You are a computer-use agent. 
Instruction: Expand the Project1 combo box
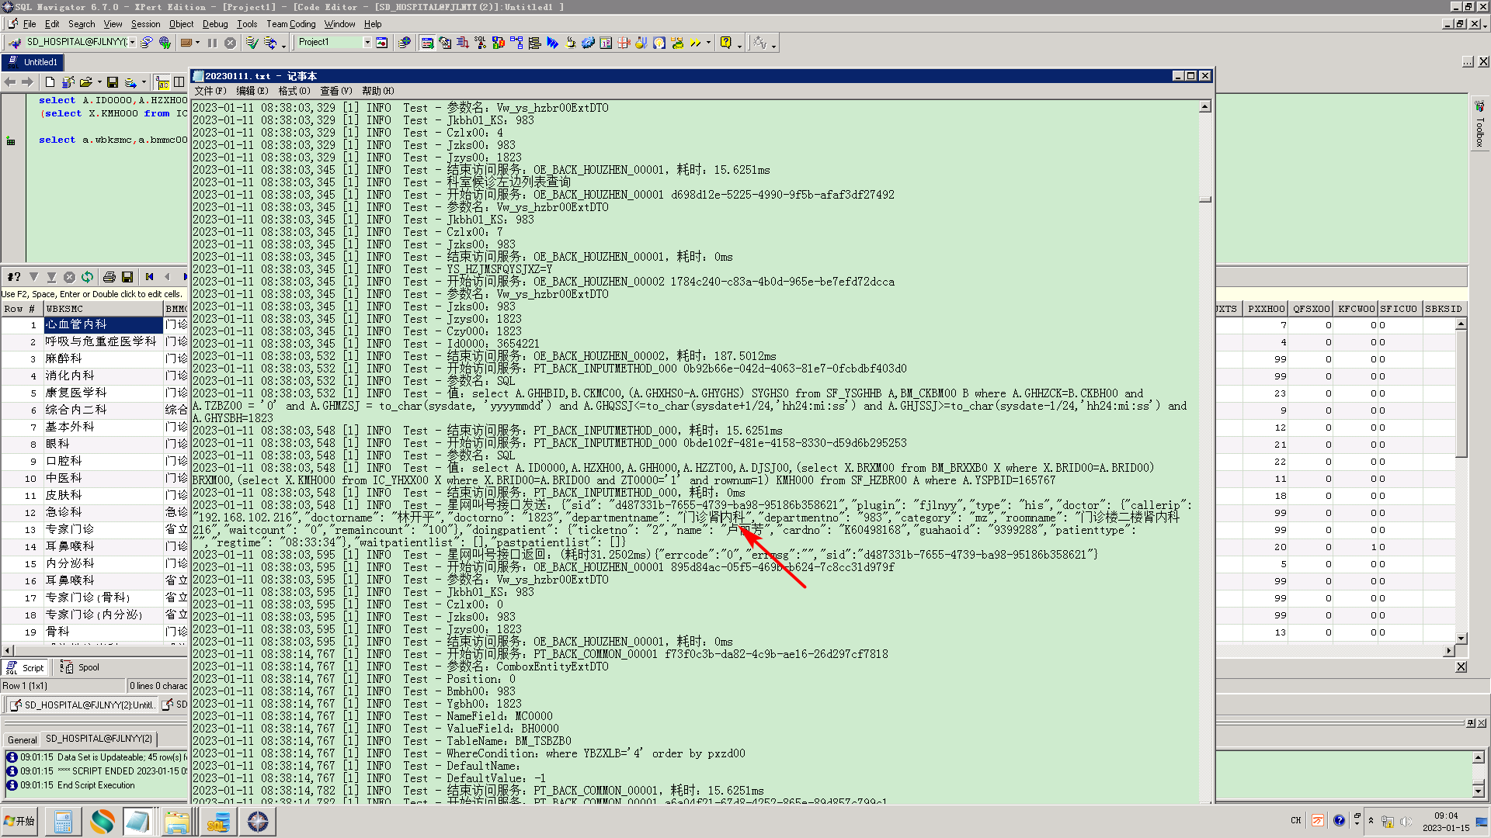coord(367,43)
